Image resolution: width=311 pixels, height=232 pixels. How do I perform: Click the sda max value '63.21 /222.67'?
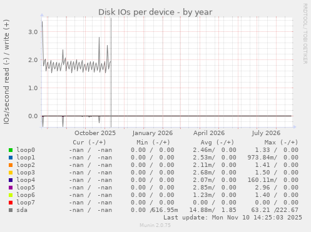pos(275,210)
